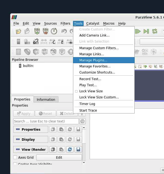Toggle the Auto Apply circular icon
The image size is (164, 174).
[x=54, y=31]
